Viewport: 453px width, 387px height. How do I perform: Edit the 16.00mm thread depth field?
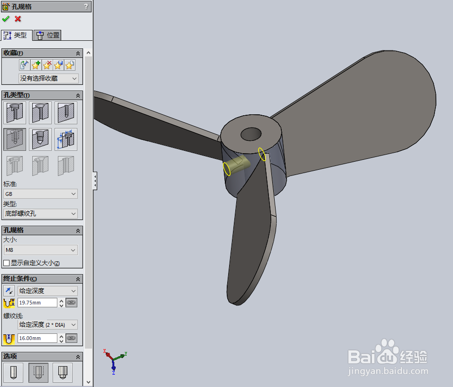pos(37,338)
